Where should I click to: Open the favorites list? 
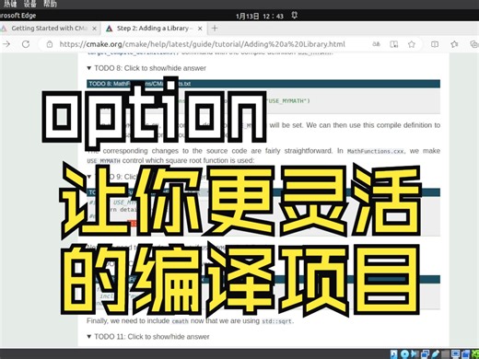[455, 44]
